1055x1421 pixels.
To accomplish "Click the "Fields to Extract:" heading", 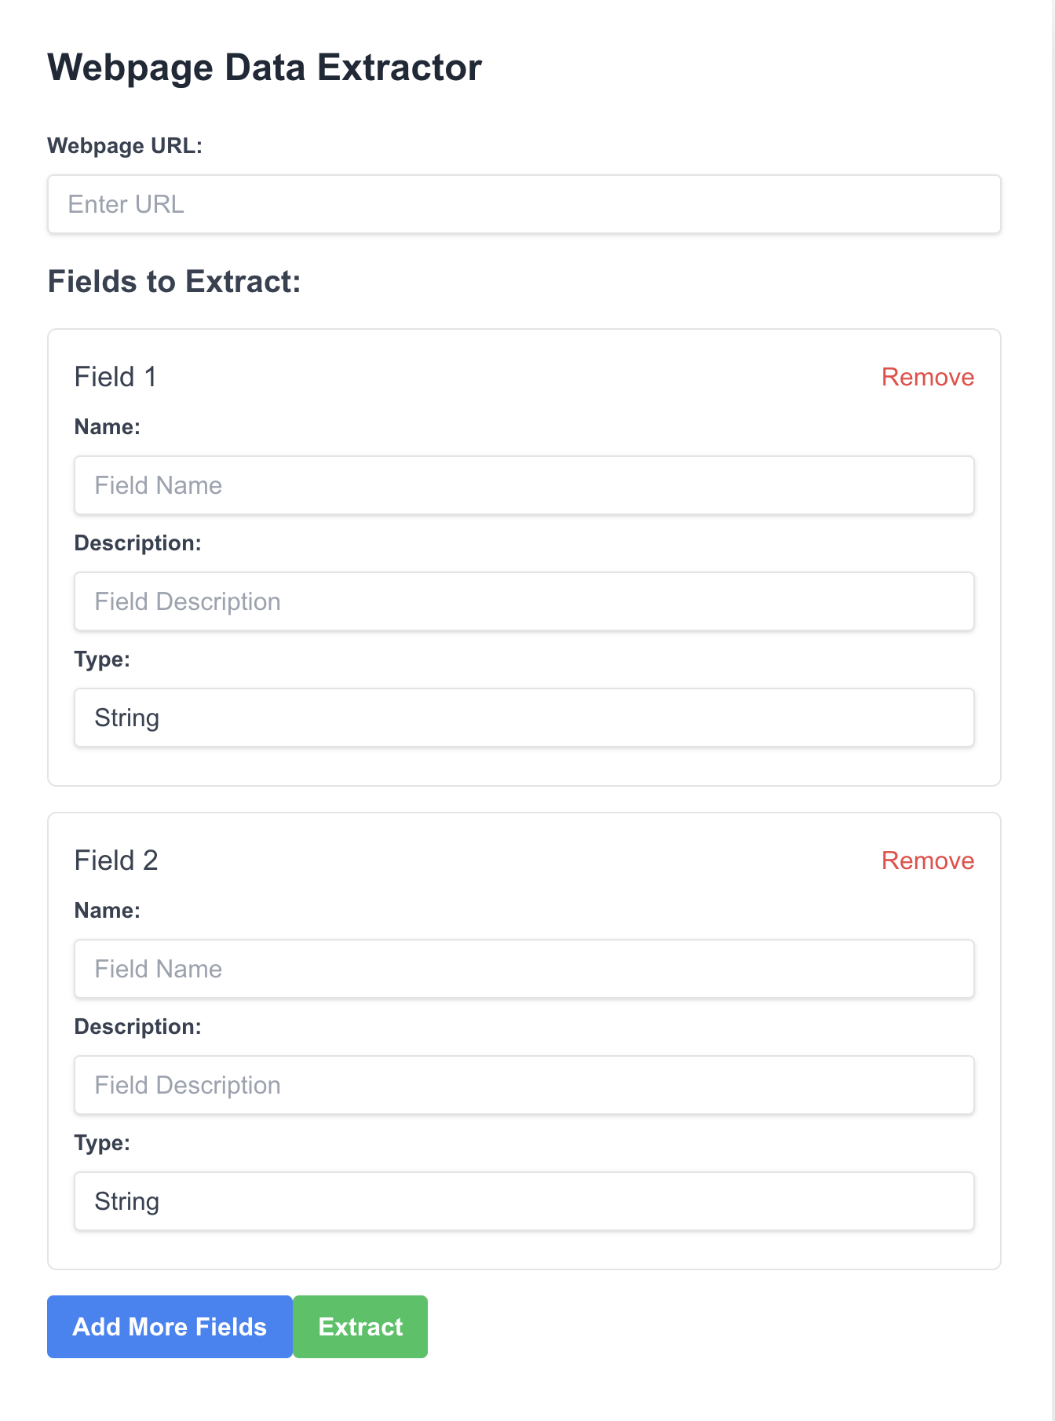I will pos(174,282).
